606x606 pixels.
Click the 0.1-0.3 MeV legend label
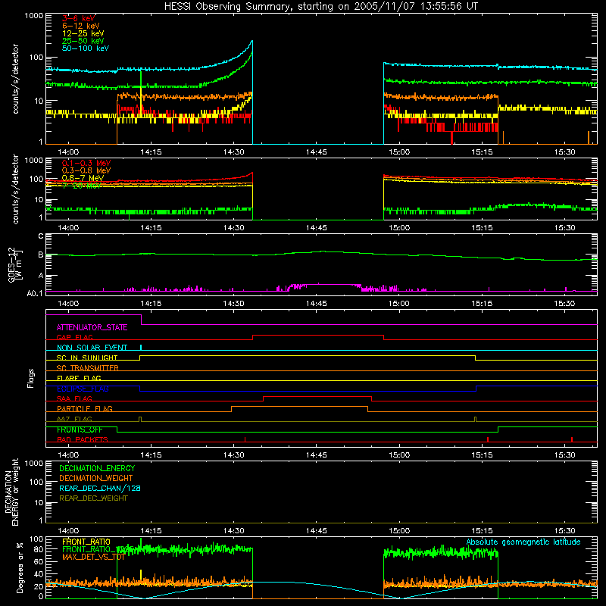click(86, 163)
